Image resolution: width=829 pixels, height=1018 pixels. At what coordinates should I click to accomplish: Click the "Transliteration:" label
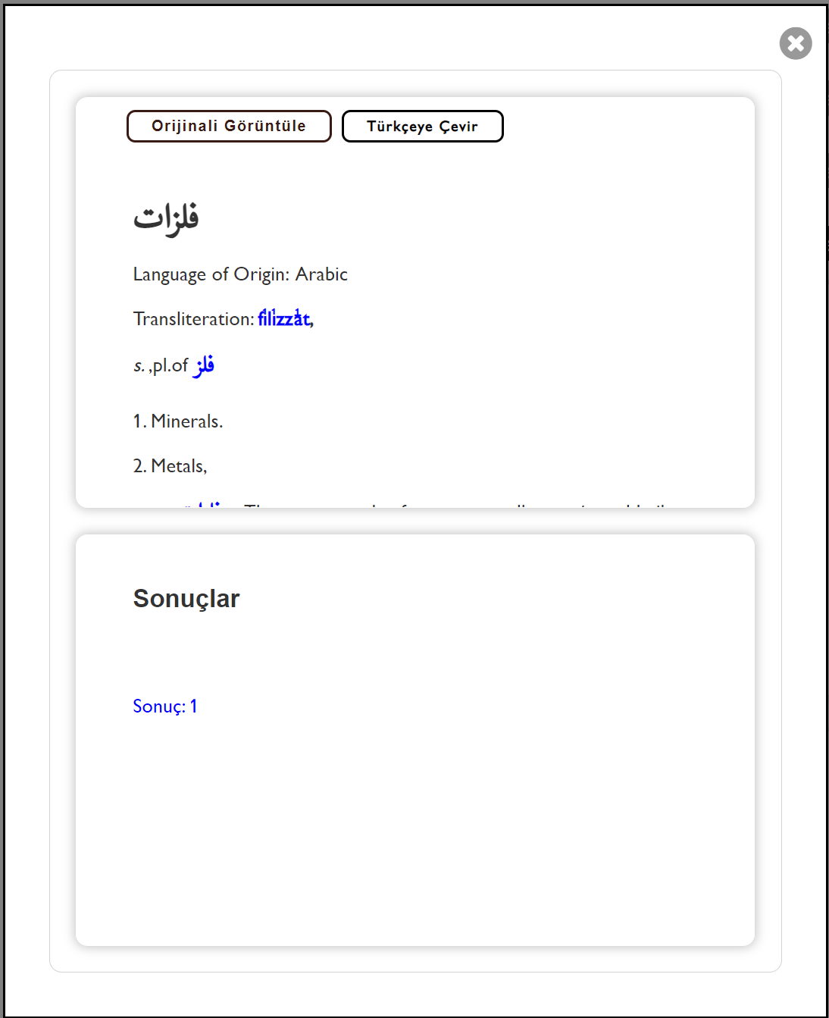pyautogui.click(x=192, y=319)
